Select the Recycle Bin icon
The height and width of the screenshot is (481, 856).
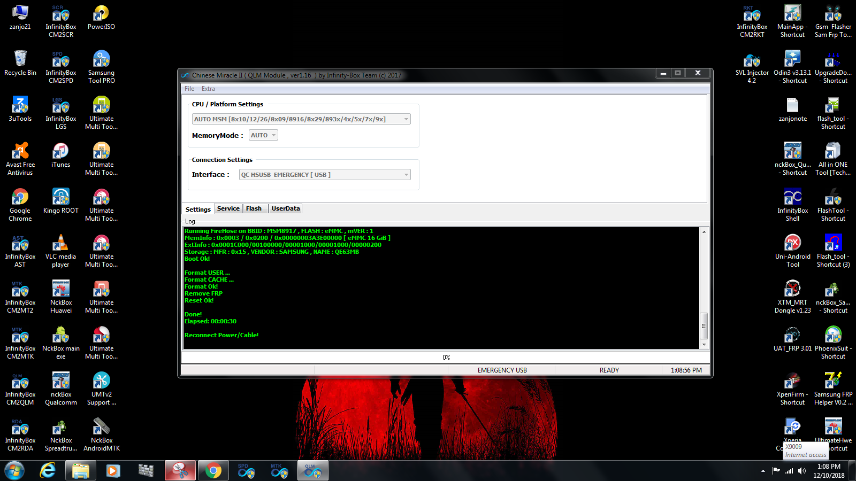[x=20, y=64]
